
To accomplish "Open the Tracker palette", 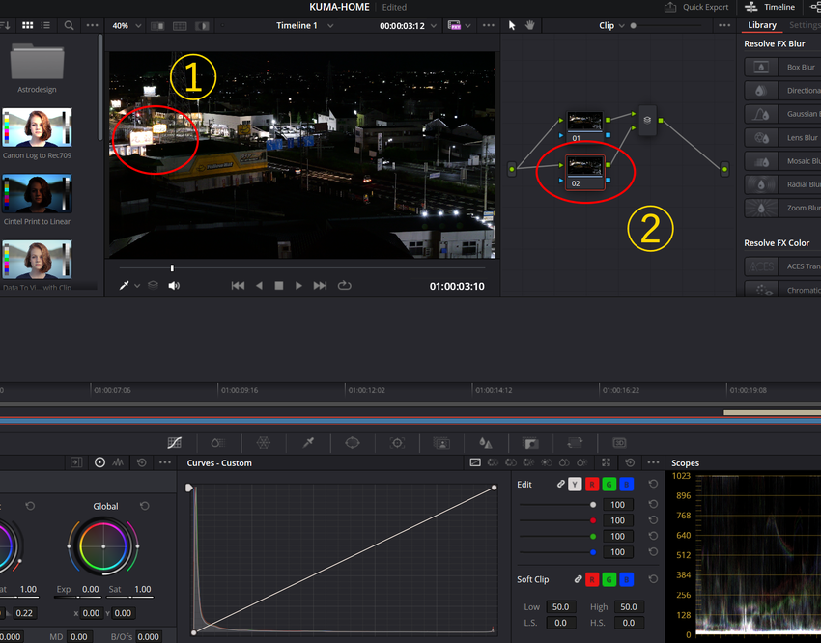I will coord(397,443).
